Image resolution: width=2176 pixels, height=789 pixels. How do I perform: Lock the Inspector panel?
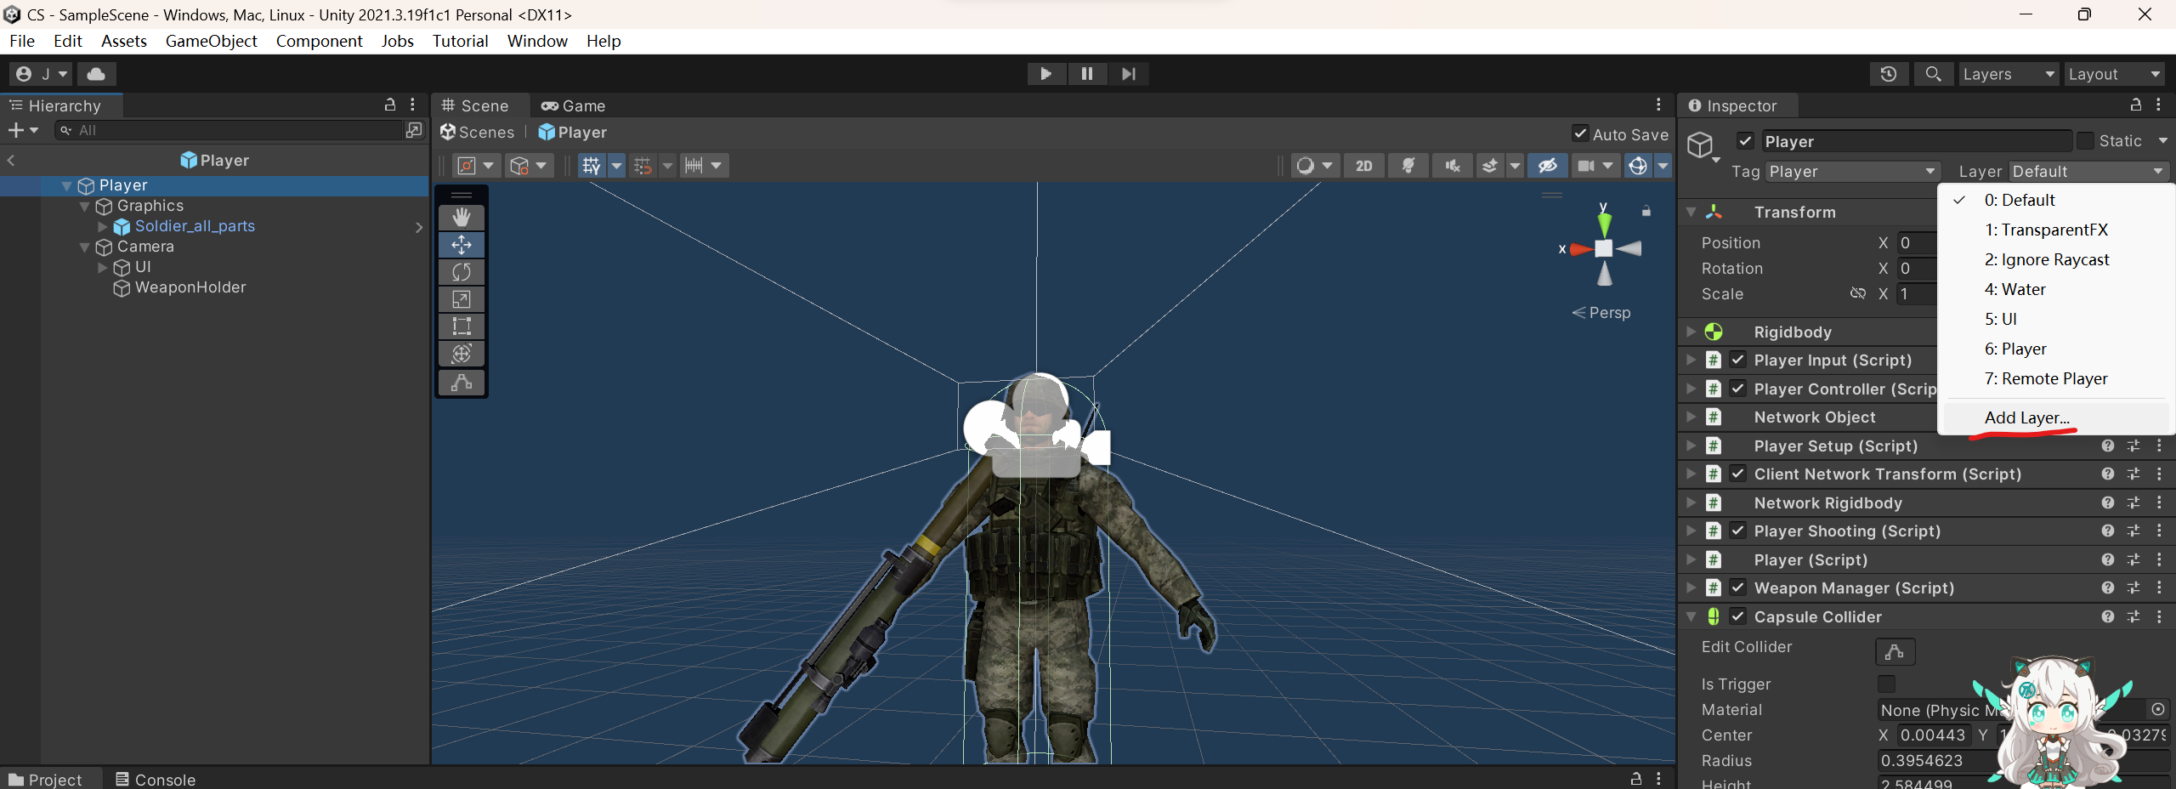(x=2136, y=105)
